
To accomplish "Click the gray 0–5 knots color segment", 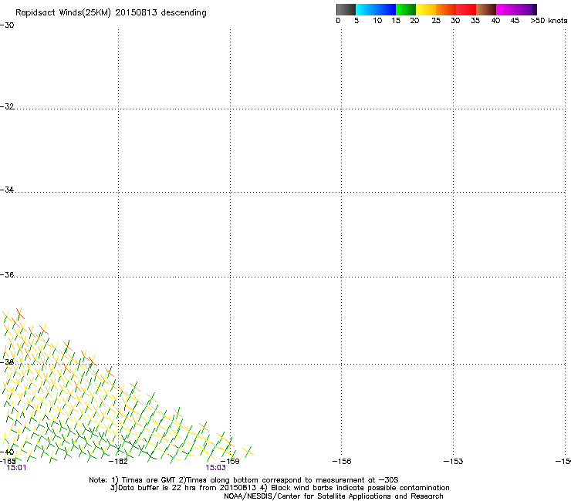I will click(x=346, y=9).
